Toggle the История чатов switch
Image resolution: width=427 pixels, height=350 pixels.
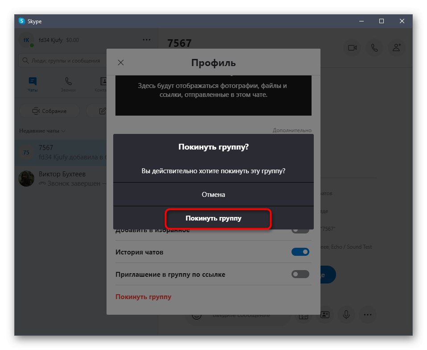click(300, 252)
